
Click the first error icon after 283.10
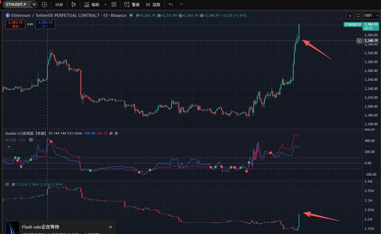111,133
